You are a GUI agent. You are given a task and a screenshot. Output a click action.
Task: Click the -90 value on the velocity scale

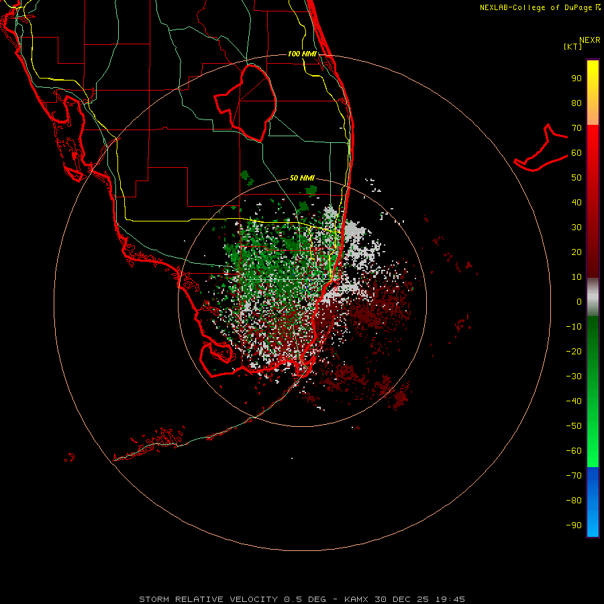tap(574, 525)
